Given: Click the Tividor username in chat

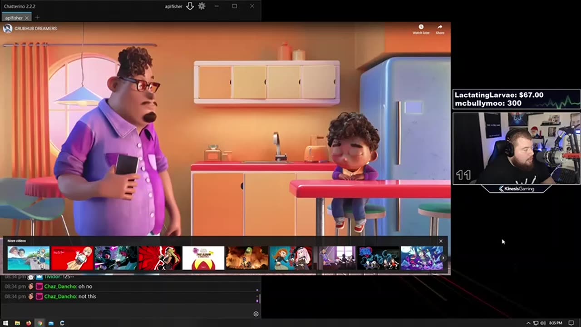Looking at the screenshot, I should tap(53, 277).
